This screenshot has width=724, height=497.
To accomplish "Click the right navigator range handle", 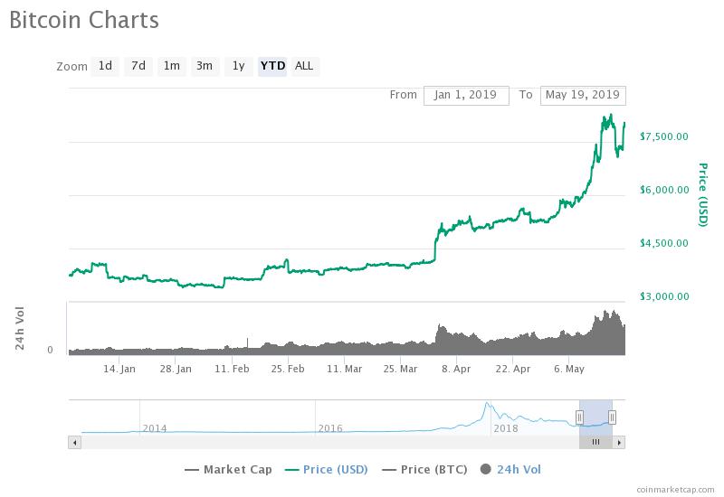I will (x=613, y=417).
